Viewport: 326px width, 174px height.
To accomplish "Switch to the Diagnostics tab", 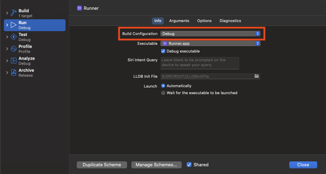I will pos(230,21).
